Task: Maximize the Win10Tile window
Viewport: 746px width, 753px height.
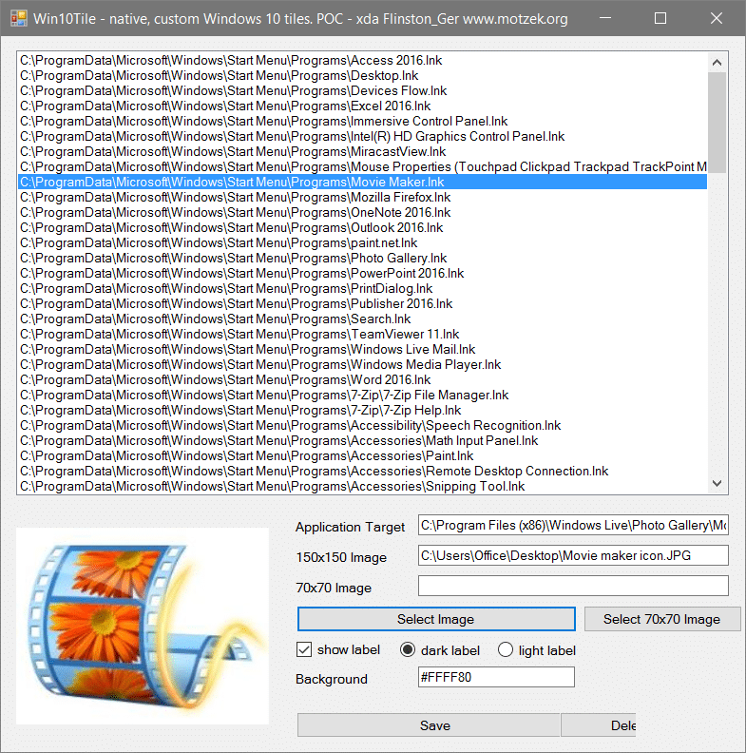Action: pos(660,18)
